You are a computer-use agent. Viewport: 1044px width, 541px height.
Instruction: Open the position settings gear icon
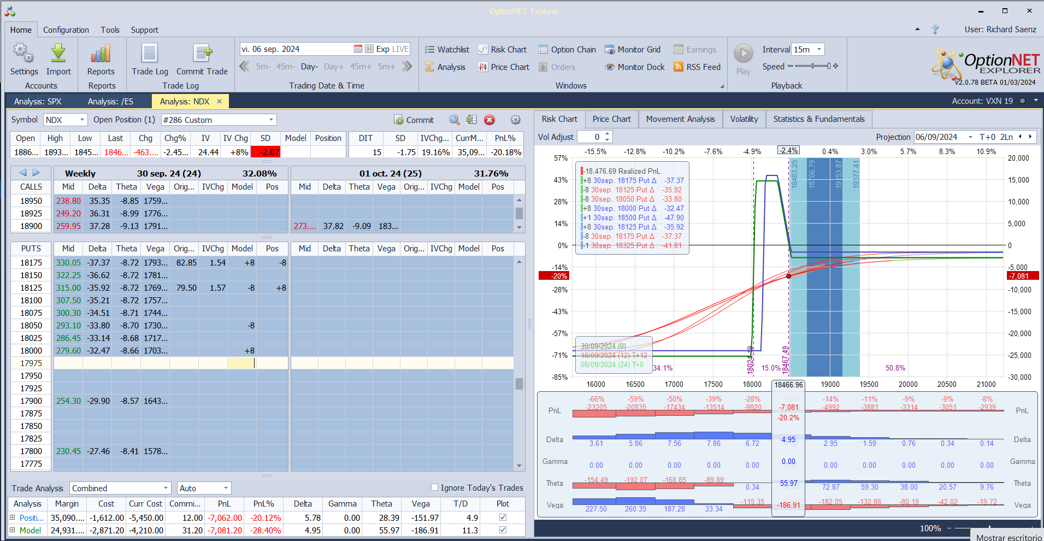point(515,120)
